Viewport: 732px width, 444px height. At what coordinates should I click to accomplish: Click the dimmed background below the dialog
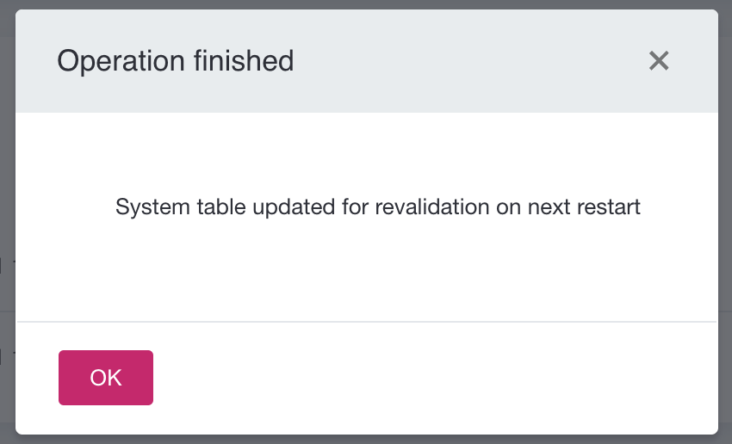[x=366, y=440]
